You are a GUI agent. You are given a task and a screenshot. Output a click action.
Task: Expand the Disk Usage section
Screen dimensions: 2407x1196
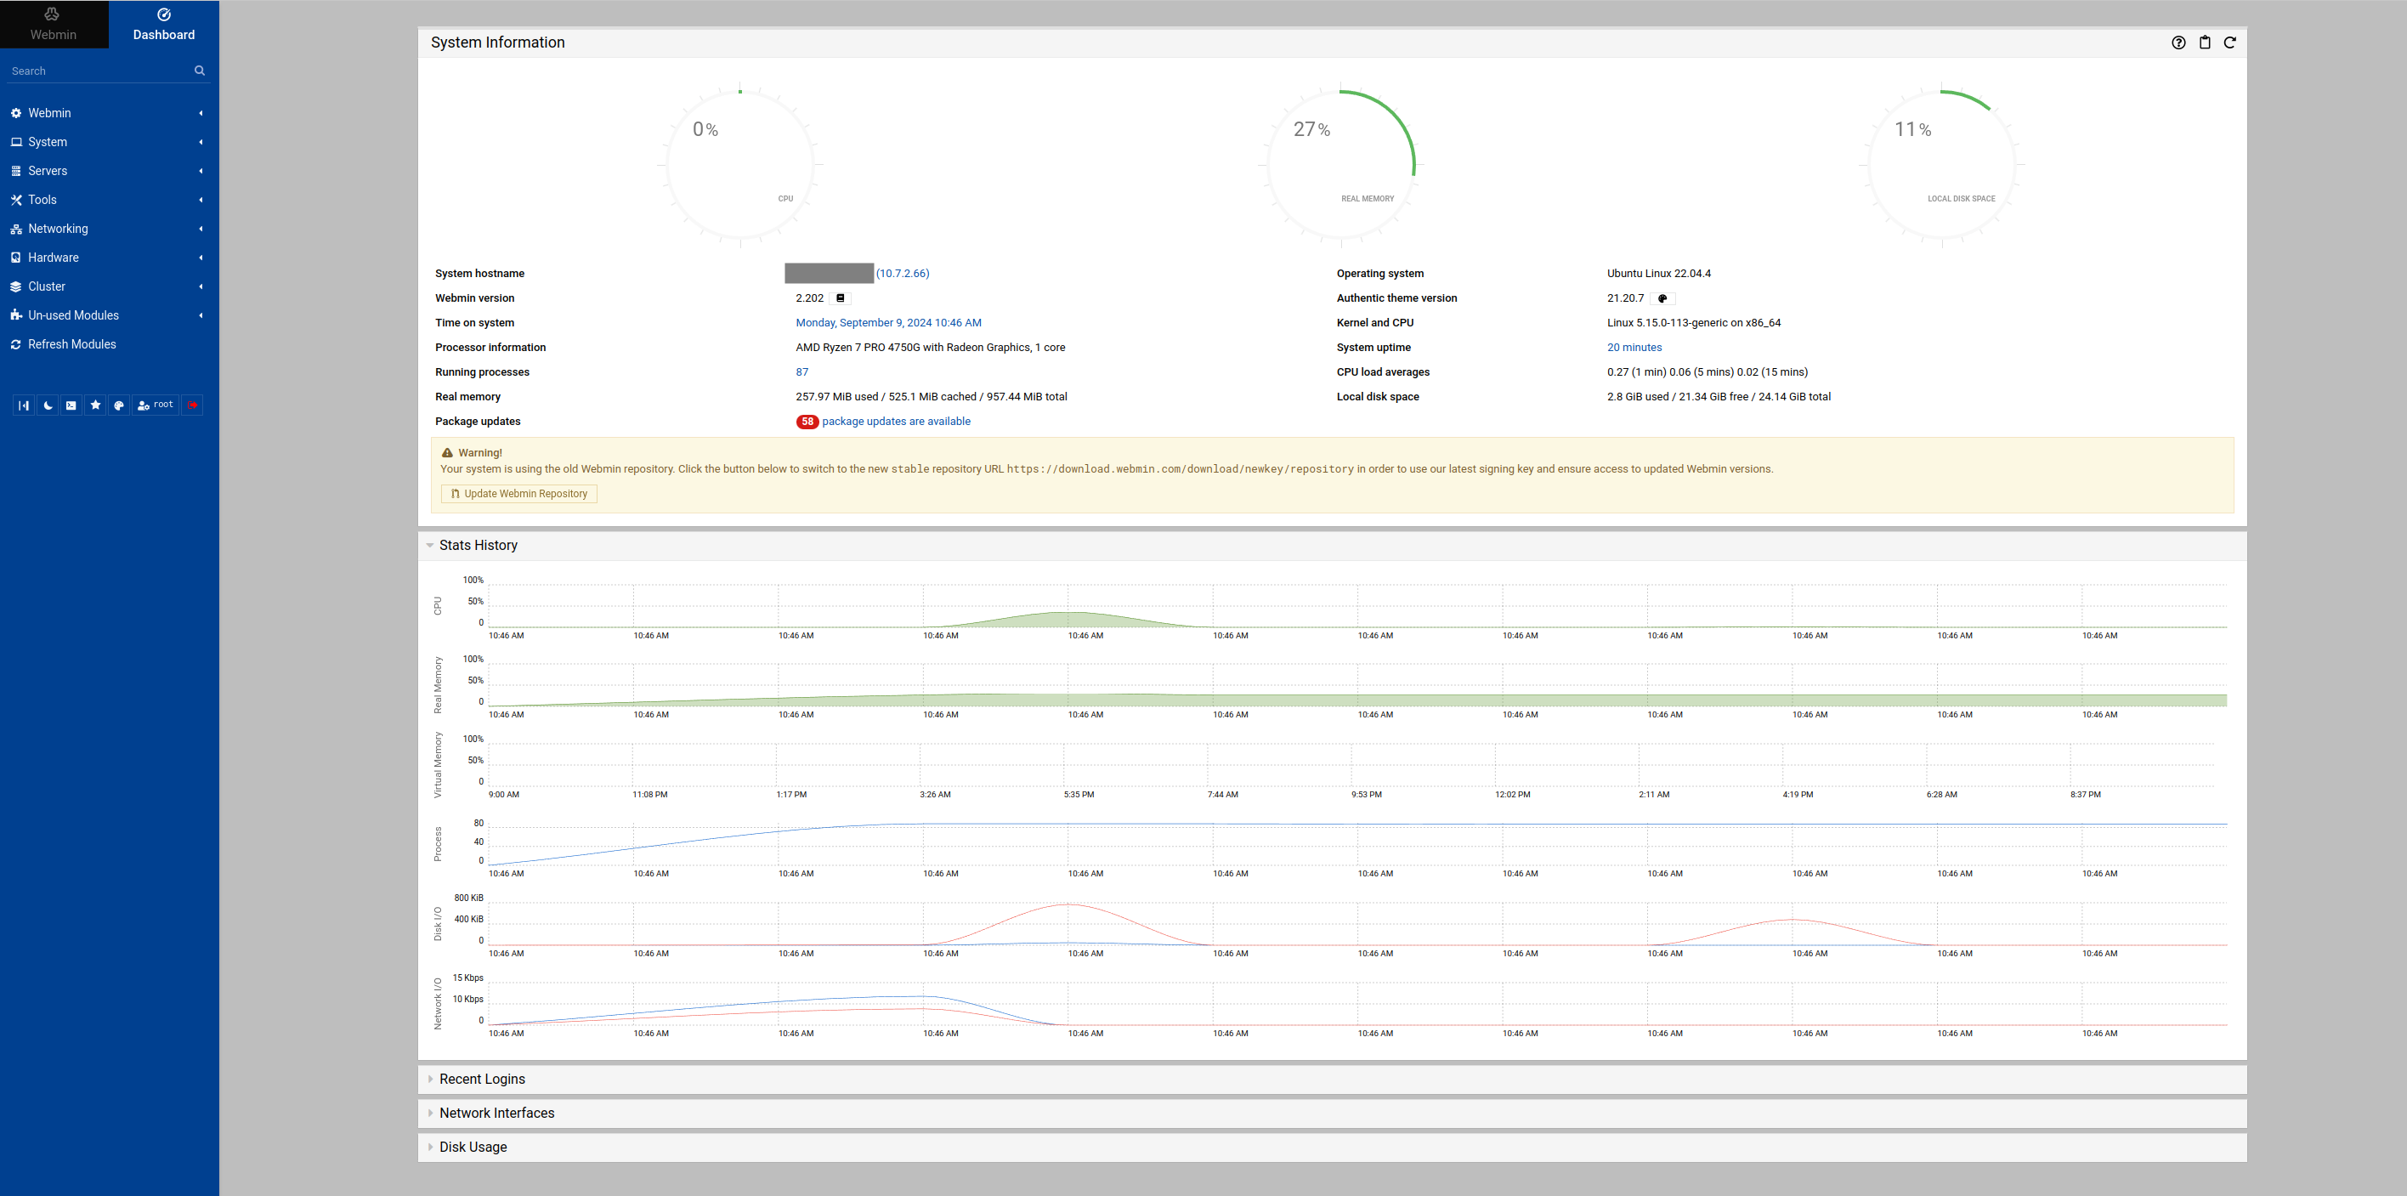point(473,1148)
